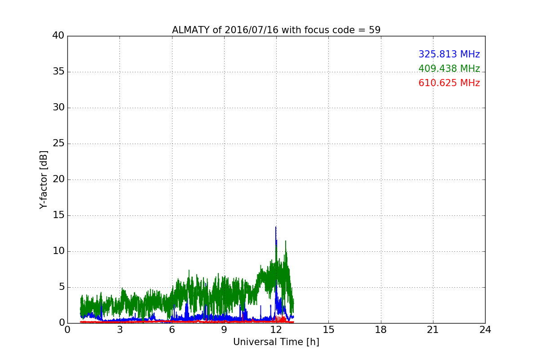Click the x-axis tick label 21

(433, 330)
